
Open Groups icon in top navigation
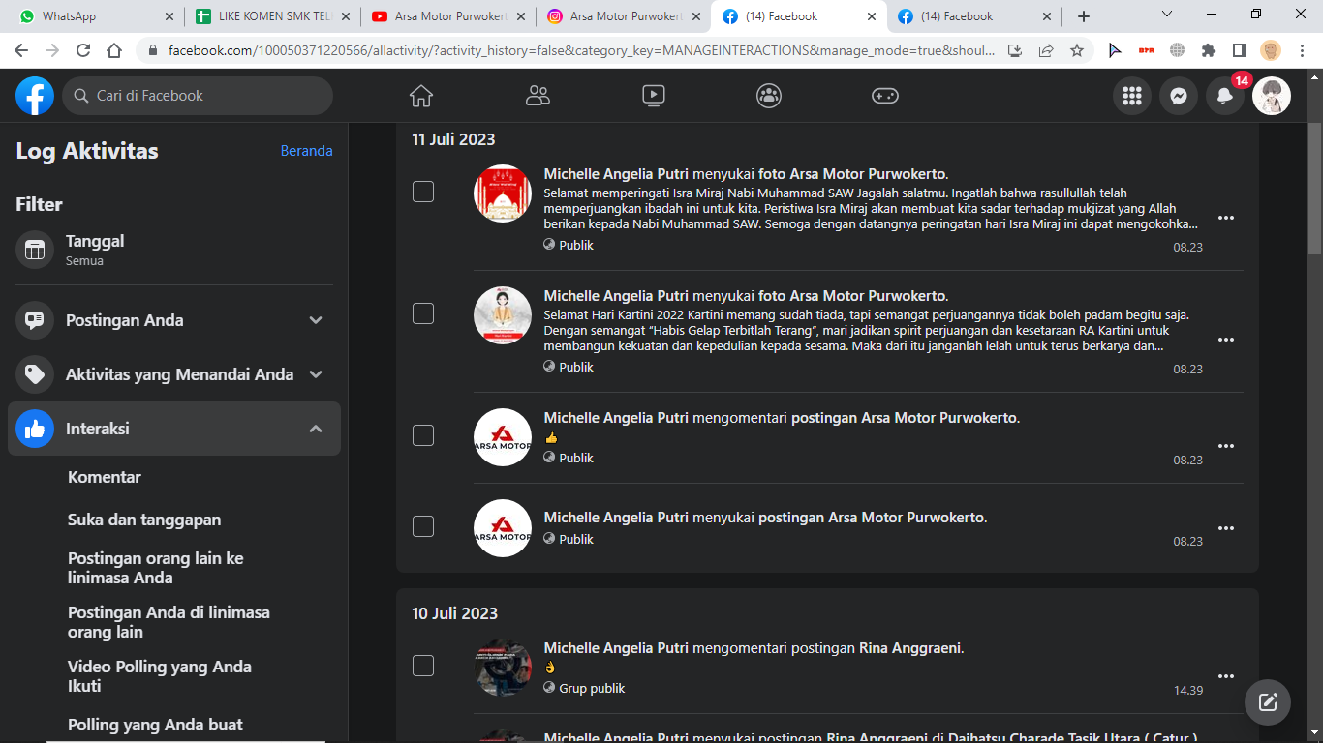pyautogui.click(x=769, y=96)
